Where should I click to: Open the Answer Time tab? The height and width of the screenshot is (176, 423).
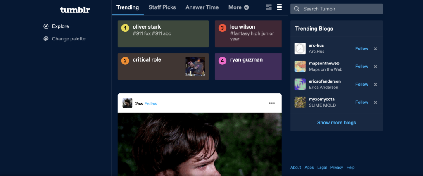point(202,7)
